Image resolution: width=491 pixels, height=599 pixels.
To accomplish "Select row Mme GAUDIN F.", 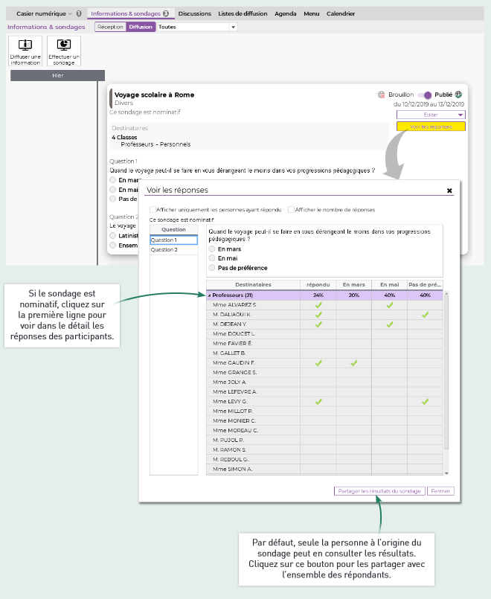I will click(324, 362).
